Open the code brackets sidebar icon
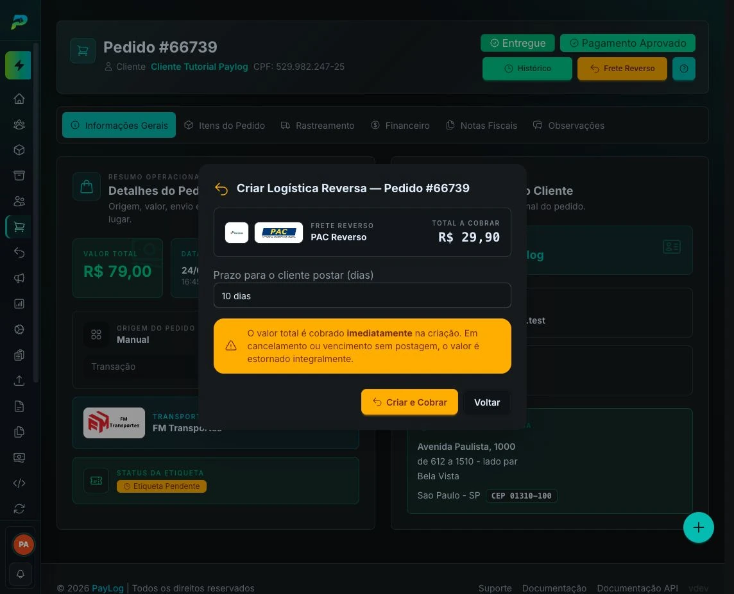This screenshot has height=594, width=734. (19, 483)
